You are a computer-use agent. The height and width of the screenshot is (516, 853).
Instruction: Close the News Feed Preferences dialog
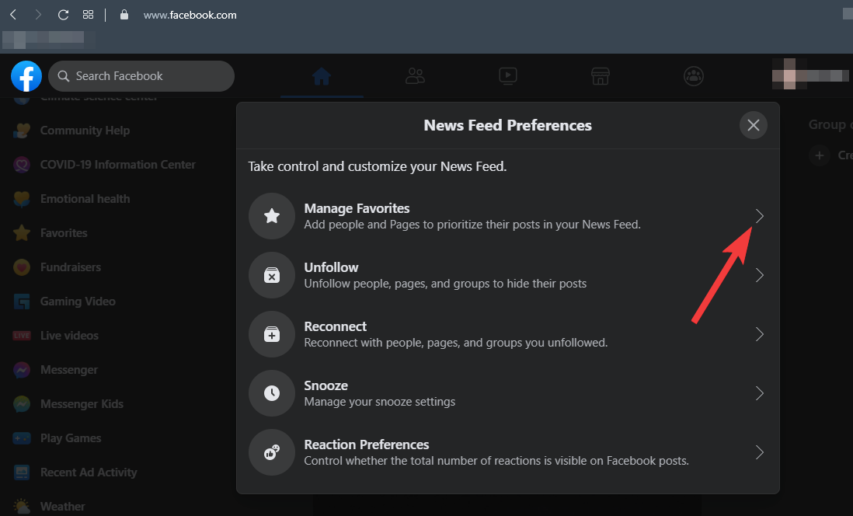click(x=753, y=125)
